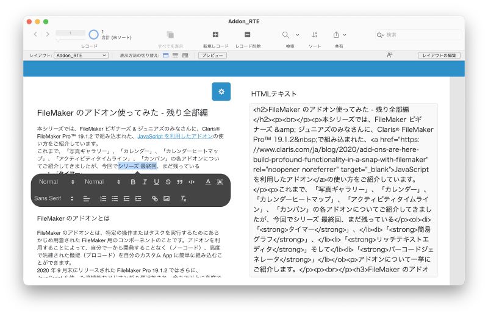The image size is (488, 316).
Task: Open the Sort records icon
Action: [x=315, y=35]
